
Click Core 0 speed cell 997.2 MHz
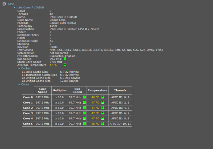[43, 97]
